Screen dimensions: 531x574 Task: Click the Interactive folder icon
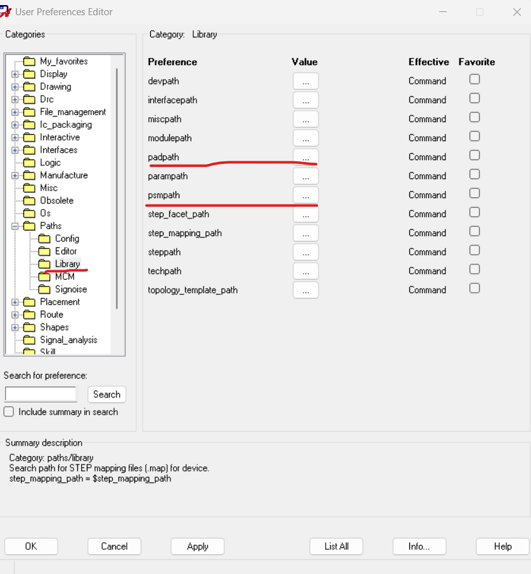coord(29,137)
